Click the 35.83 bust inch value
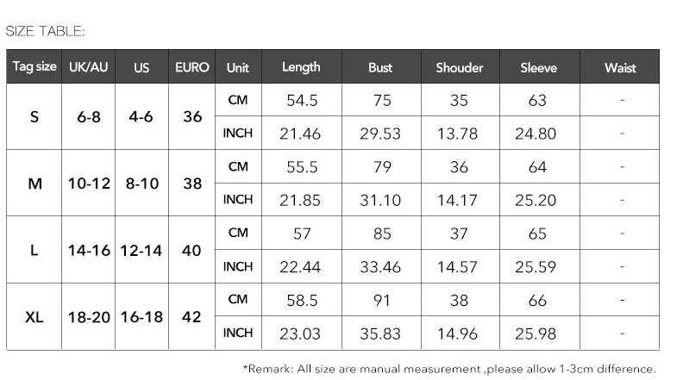Image resolution: width=683 pixels, height=380 pixels. pos(380,333)
